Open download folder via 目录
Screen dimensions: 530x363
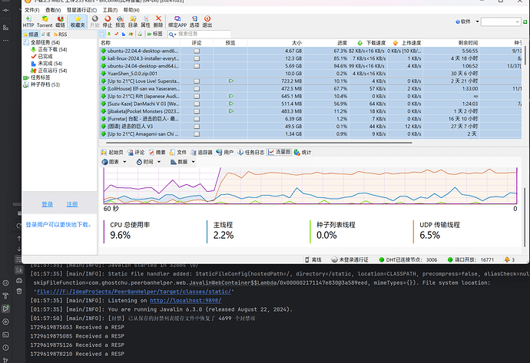point(133,21)
